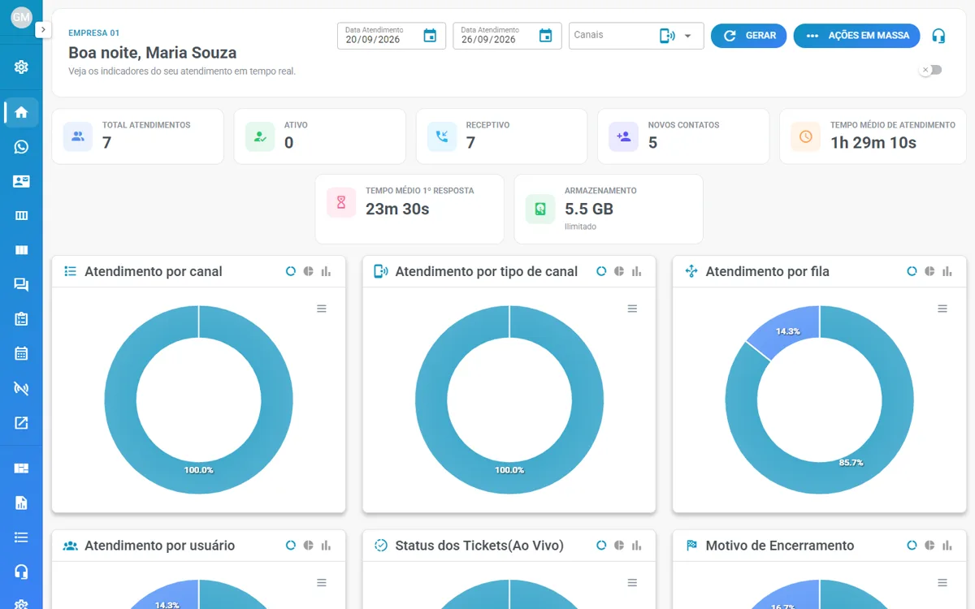975x609 pixels.
Task: Click the GM user avatar
Action: (x=21, y=17)
